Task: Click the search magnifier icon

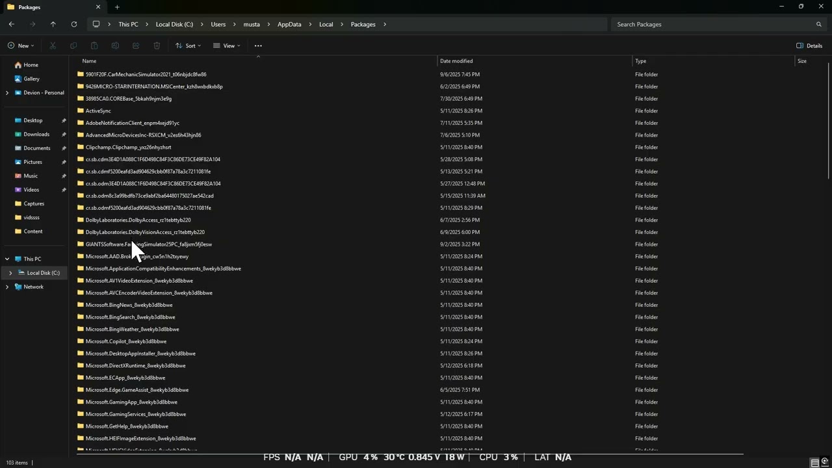Action: click(x=819, y=24)
